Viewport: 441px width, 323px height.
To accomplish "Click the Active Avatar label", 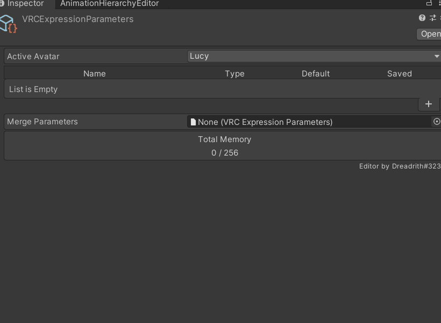I will pyautogui.click(x=33, y=56).
